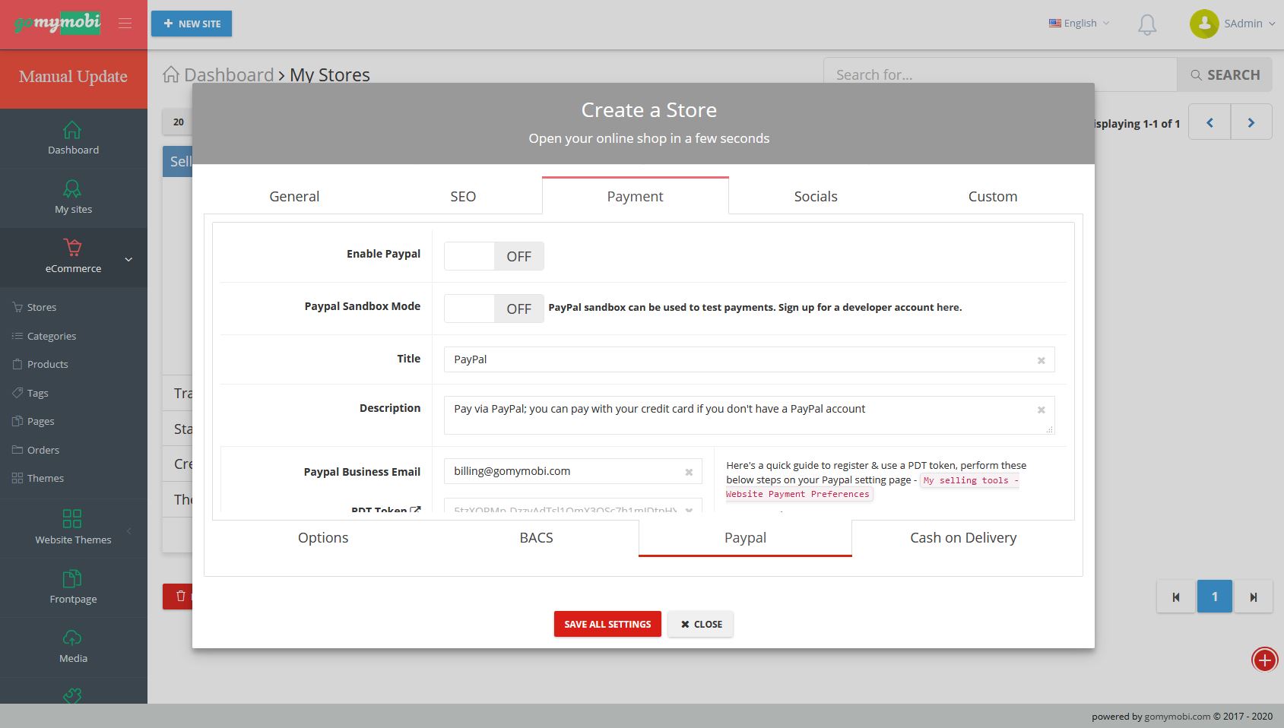Click the gomymobi.com footer link
Viewport: 1284px width, 728px height.
(1178, 716)
